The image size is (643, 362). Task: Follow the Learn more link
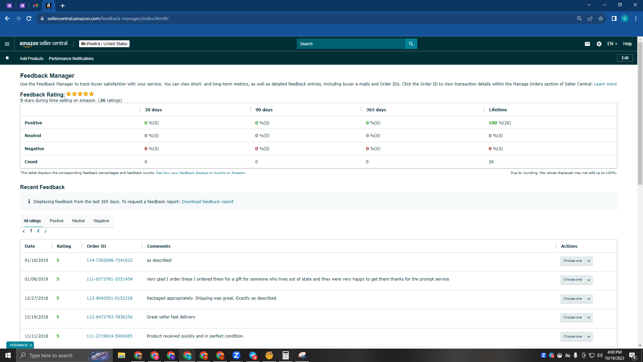coord(605,84)
